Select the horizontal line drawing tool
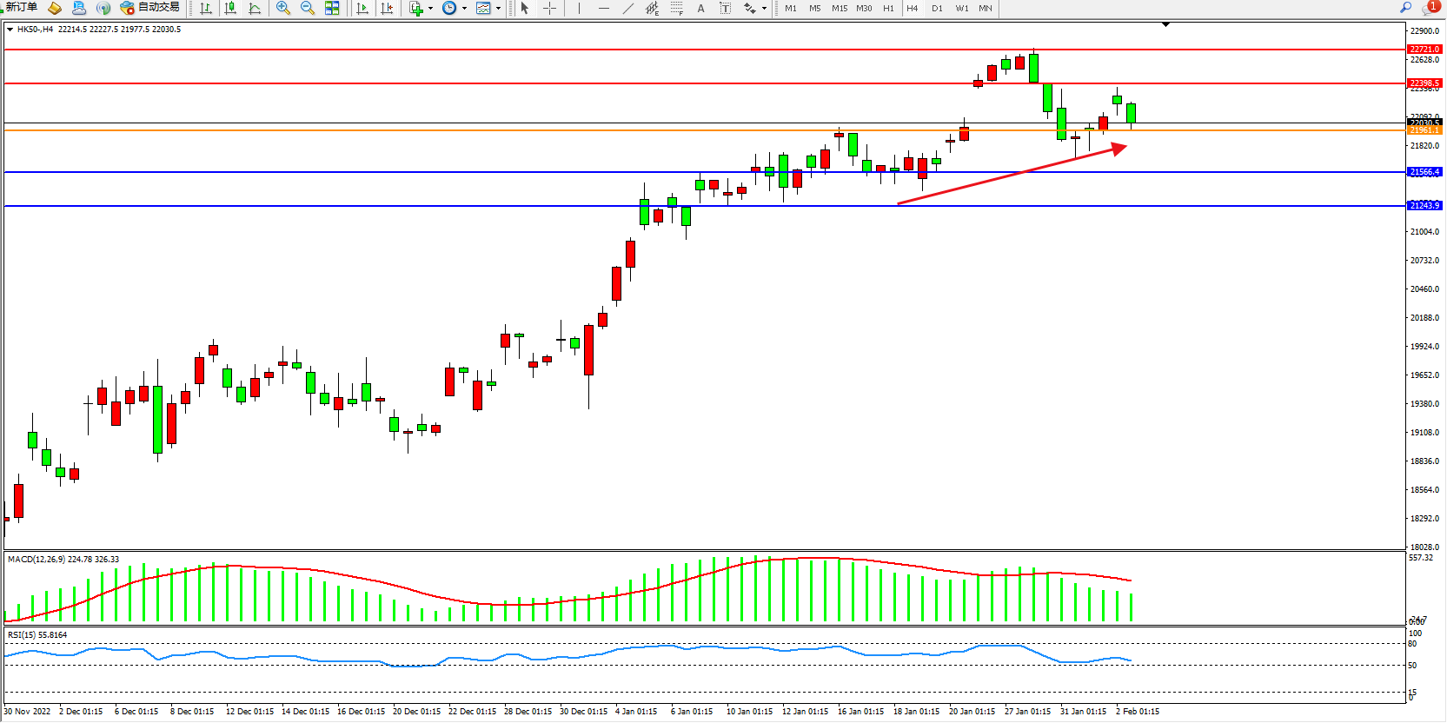Viewport: 1447px width, 723px height. [604, 9]
